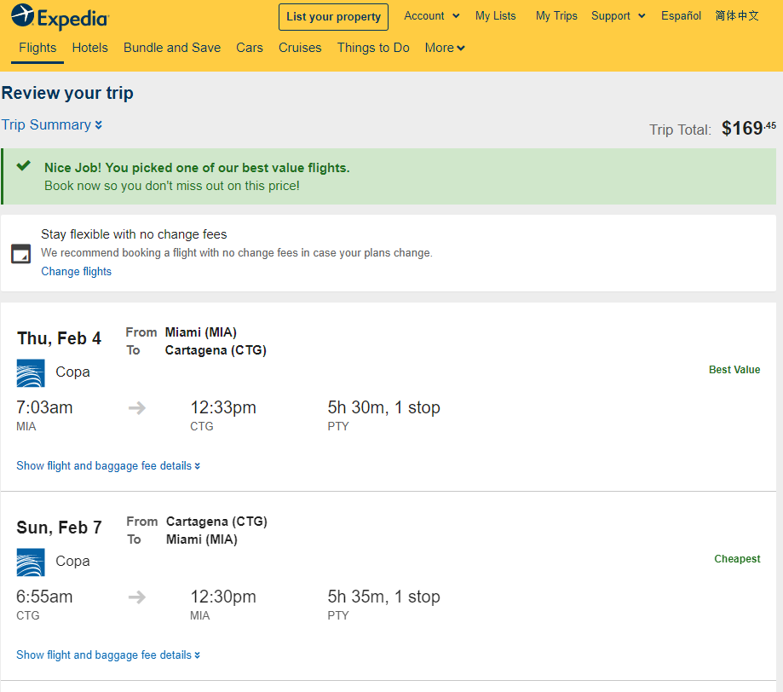Image resolution: width=783 pixels, height=692 pixels.
Task: Show flight and baggage fee details for Feb 4
Action: pyautogui.click(x=108, y=465)
